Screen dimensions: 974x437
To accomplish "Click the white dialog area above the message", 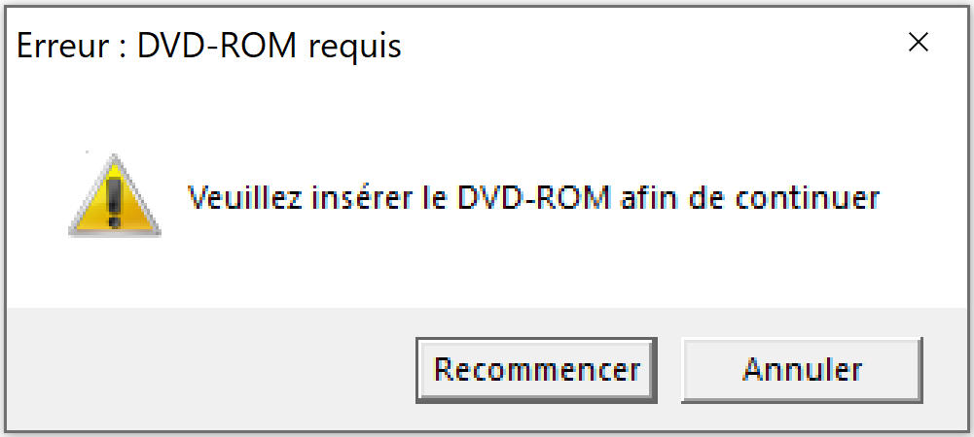I will [485, 118].
